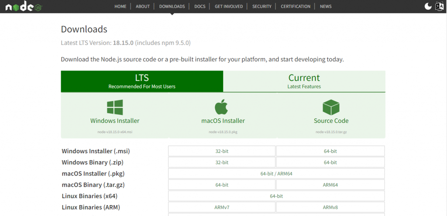
Task: Download the Windows Binary (.zip) 64-bit
Action: (x=330, y=162)
